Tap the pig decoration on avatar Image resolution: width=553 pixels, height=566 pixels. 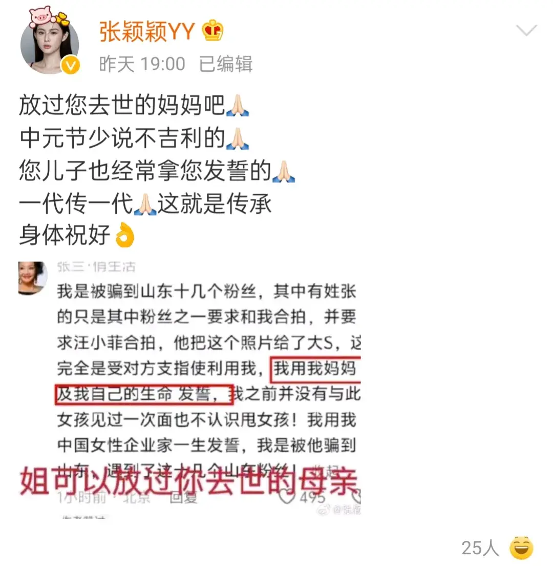[41, 16]
